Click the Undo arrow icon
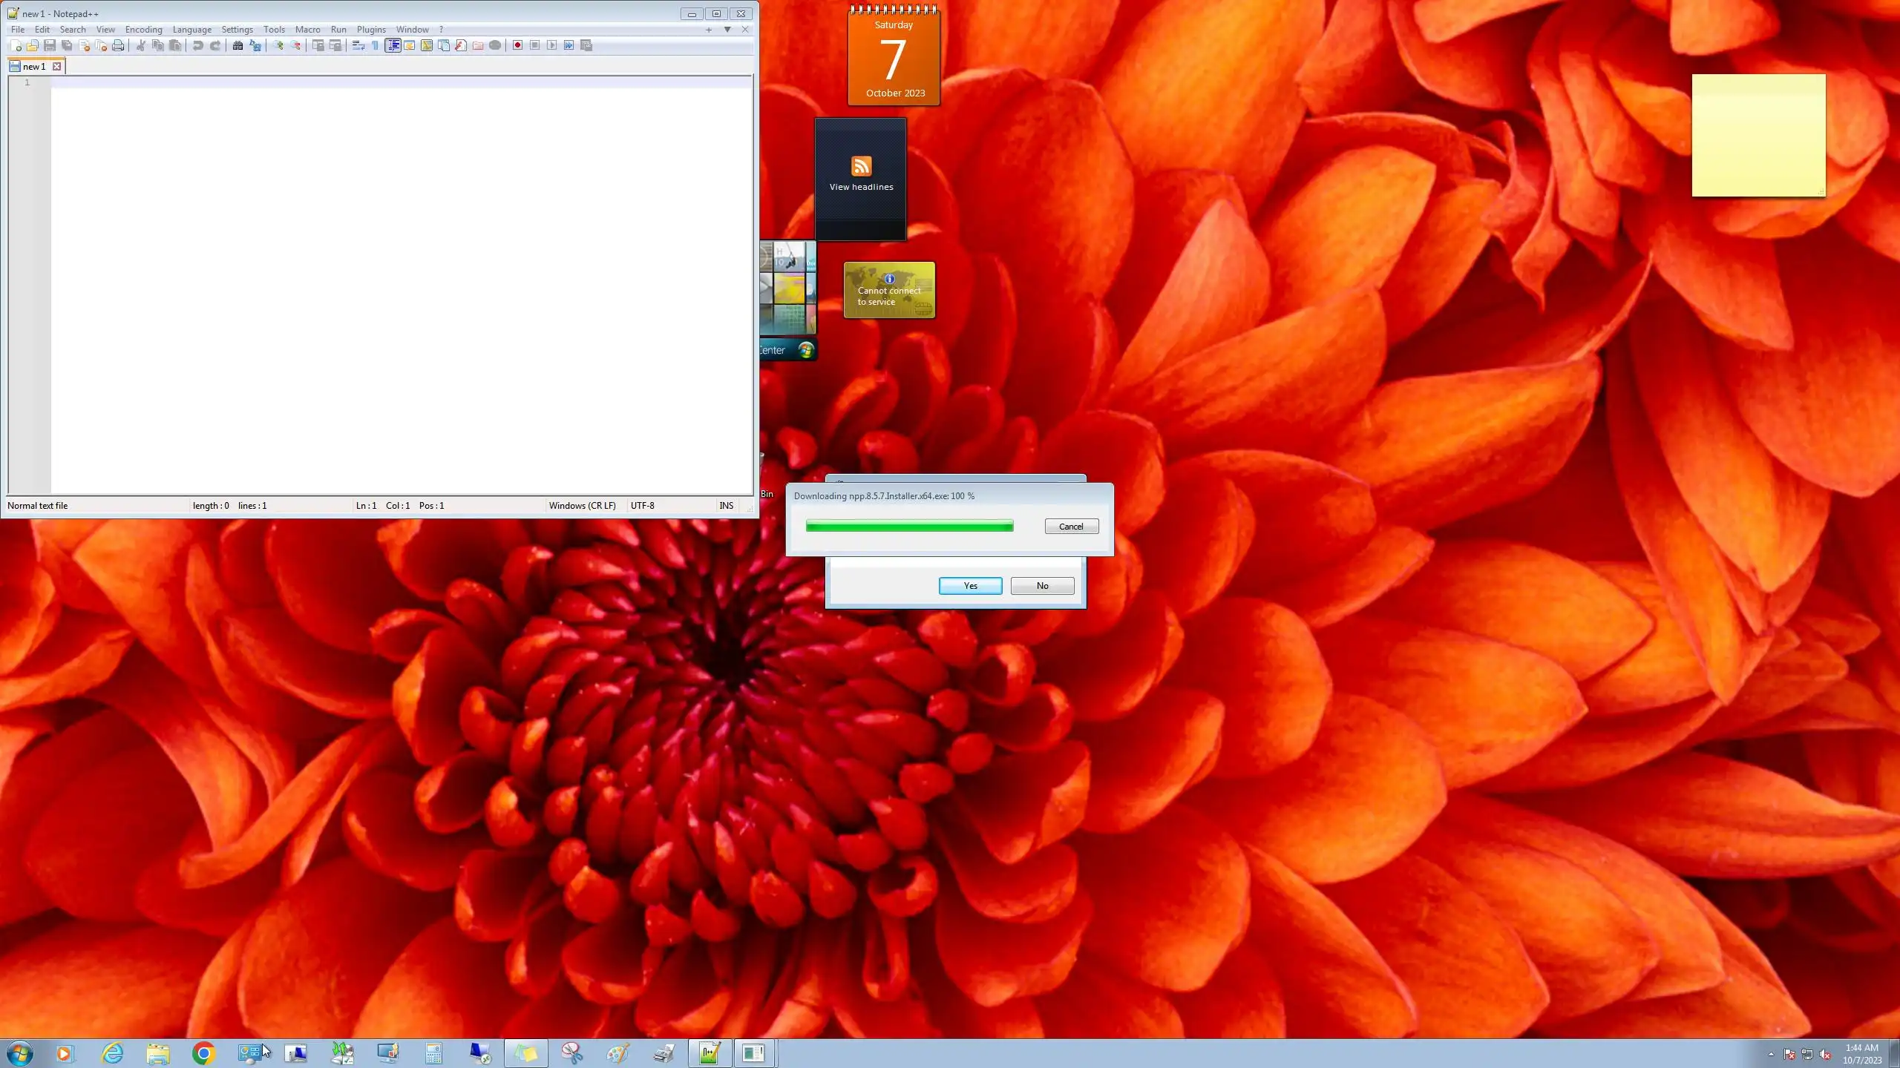 coord(197,45)
